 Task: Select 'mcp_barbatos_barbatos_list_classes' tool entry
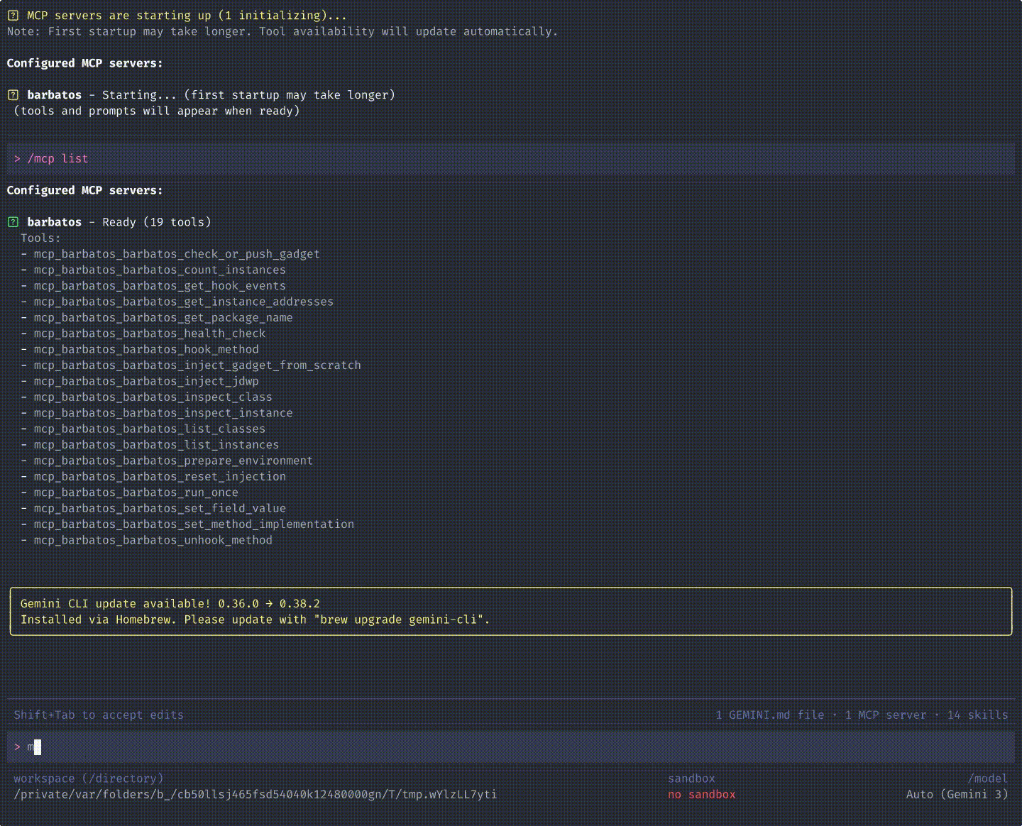pos(150,429)
